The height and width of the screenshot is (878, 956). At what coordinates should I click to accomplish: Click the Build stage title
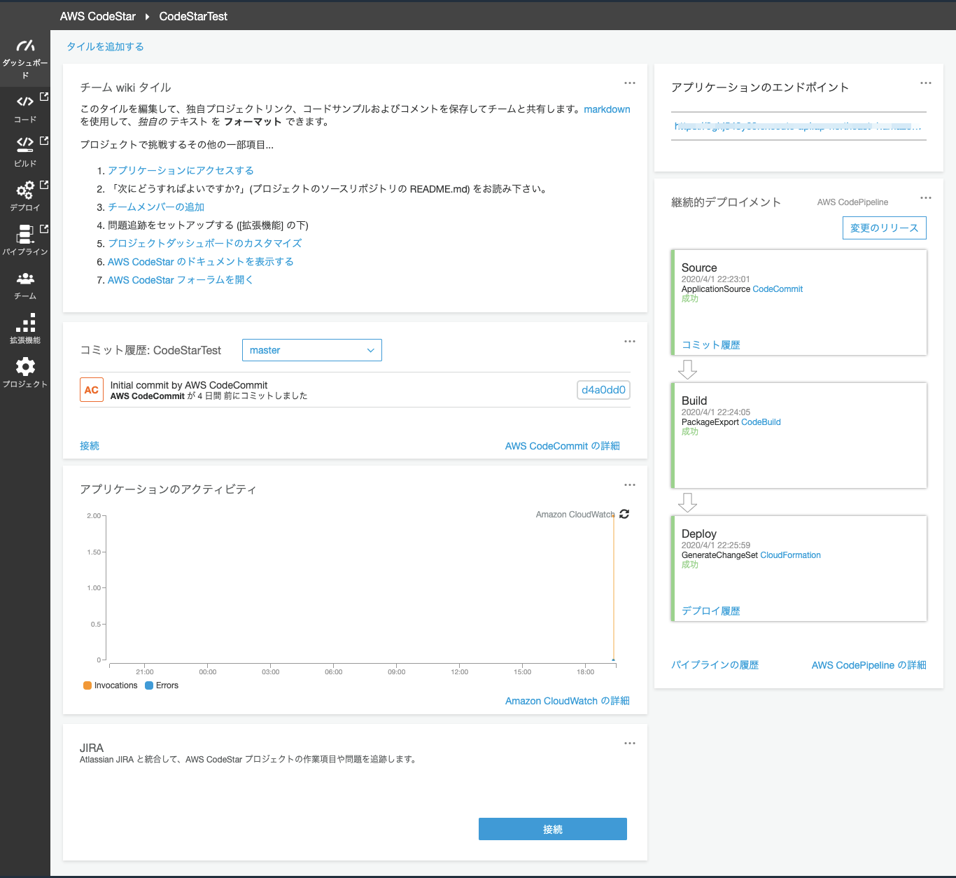coord(694,400)
